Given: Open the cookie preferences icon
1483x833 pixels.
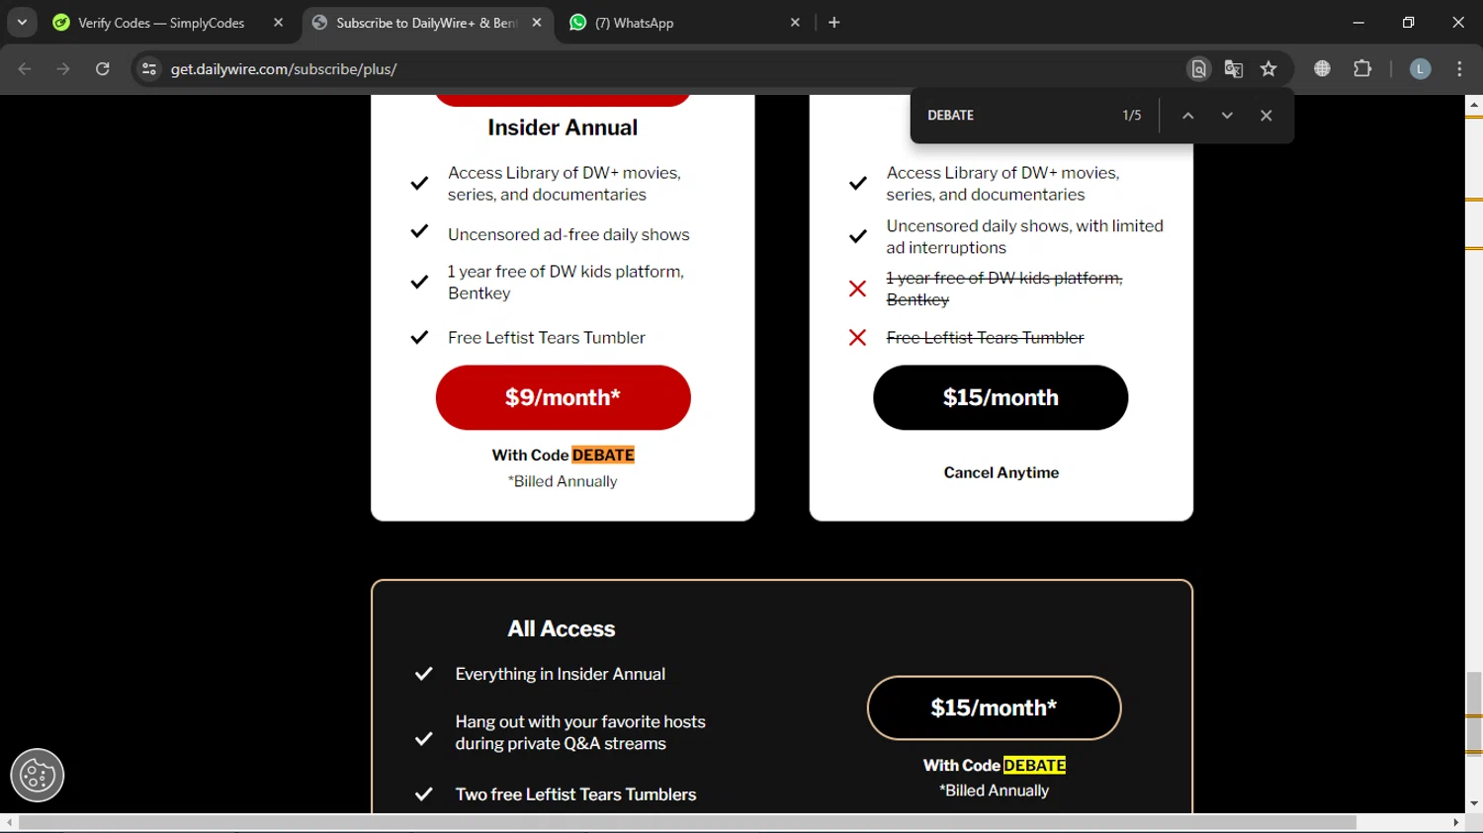Looking at the screenshot, I should [x=38, y=775].
